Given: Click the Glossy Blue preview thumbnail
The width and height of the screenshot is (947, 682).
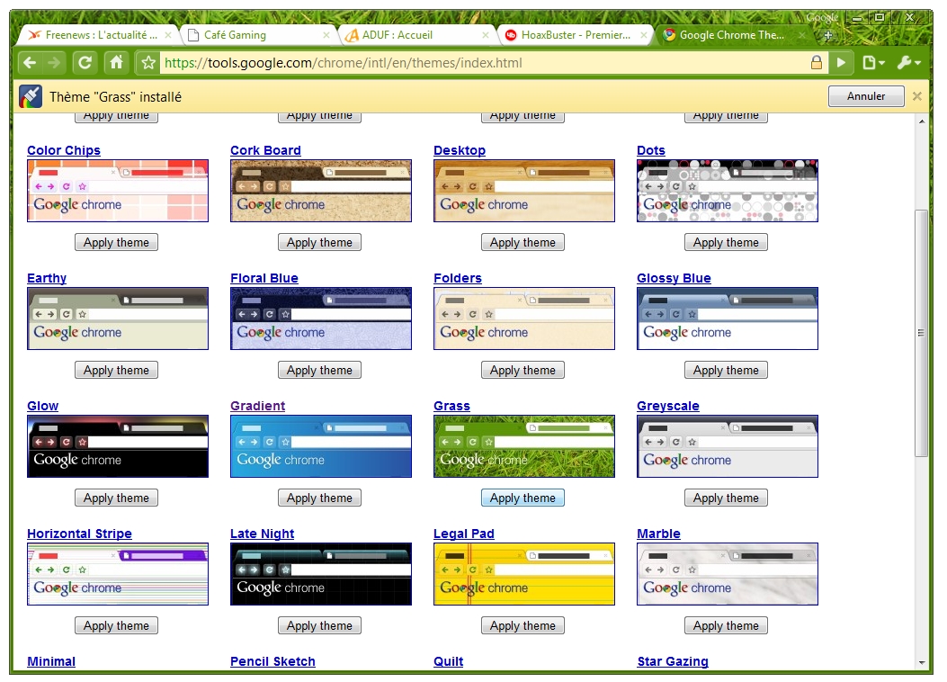Looking at the screenshot, I should [728, 319].
